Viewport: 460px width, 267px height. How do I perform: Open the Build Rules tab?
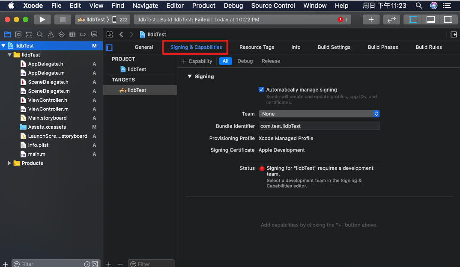pyautogui.click(x=429, y=47)
